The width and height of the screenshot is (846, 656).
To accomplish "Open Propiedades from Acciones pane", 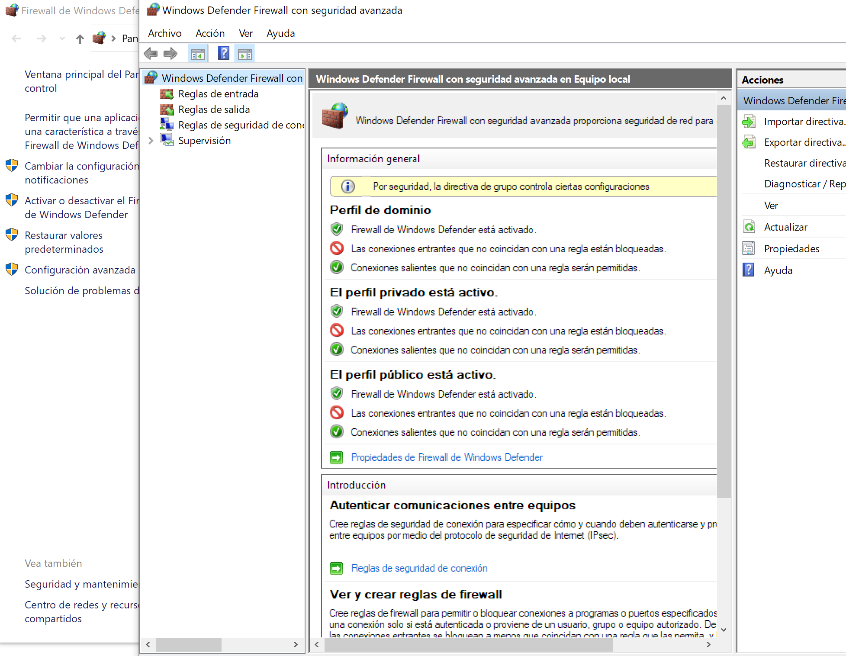I will coord(791,249).
